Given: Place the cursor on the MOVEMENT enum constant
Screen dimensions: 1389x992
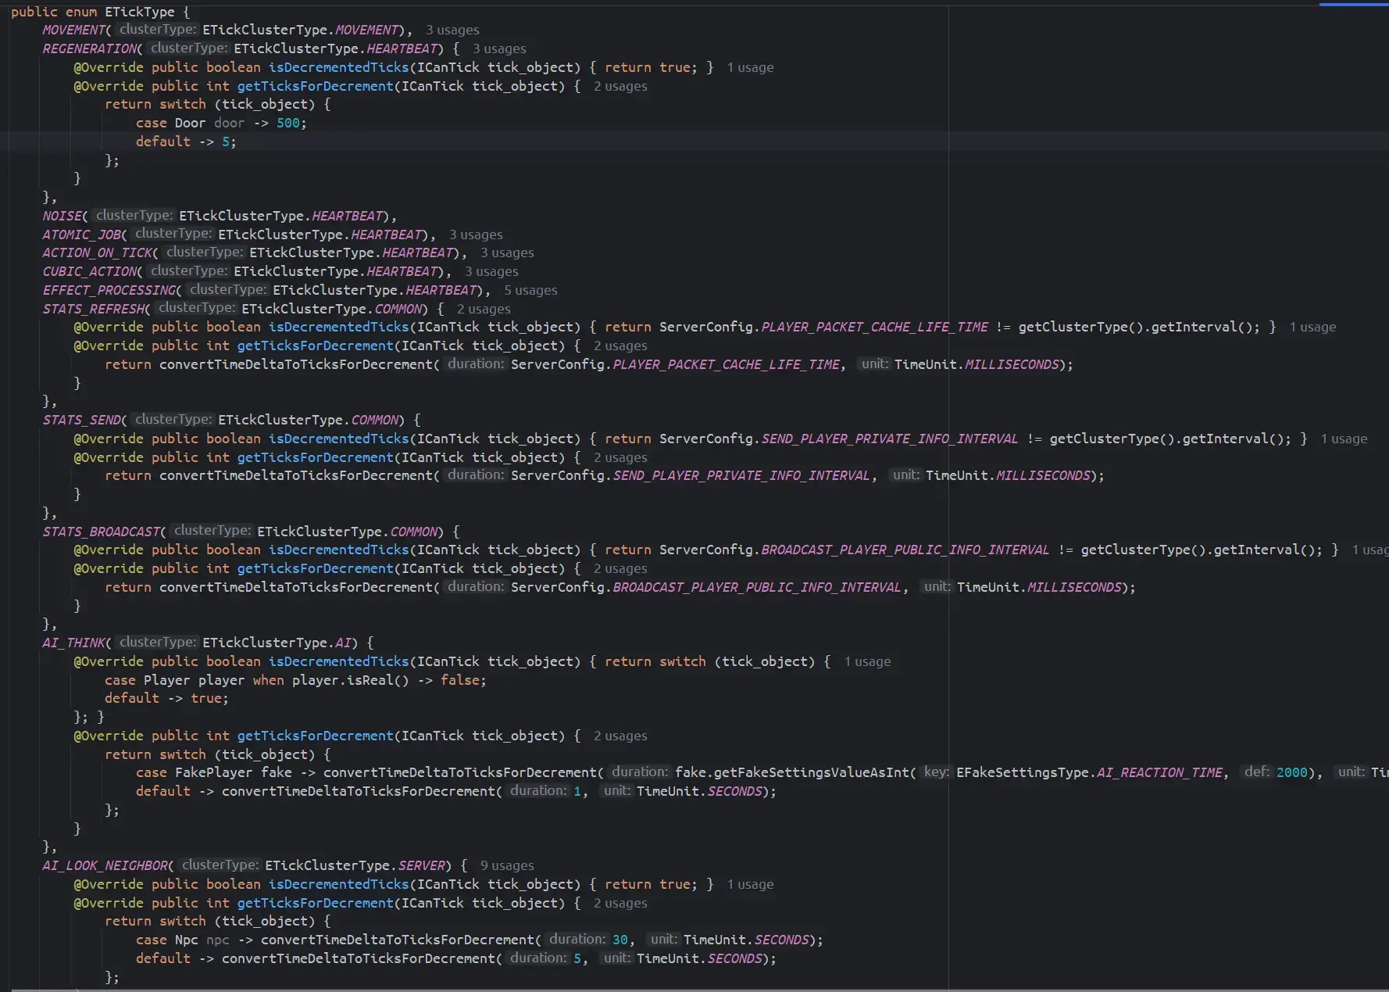Looking at the screenshot, I should 73,30.
